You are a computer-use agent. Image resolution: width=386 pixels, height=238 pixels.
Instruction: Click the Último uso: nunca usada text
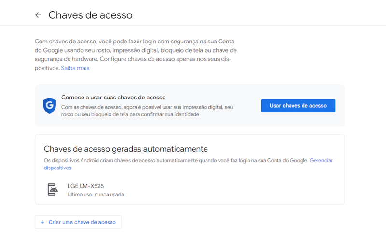(x=96, y=195)
